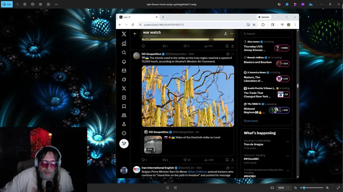The width and height of the screenshot is (343, 192).
Task: Bookmark this page with the star
Action: pos(254,25)
